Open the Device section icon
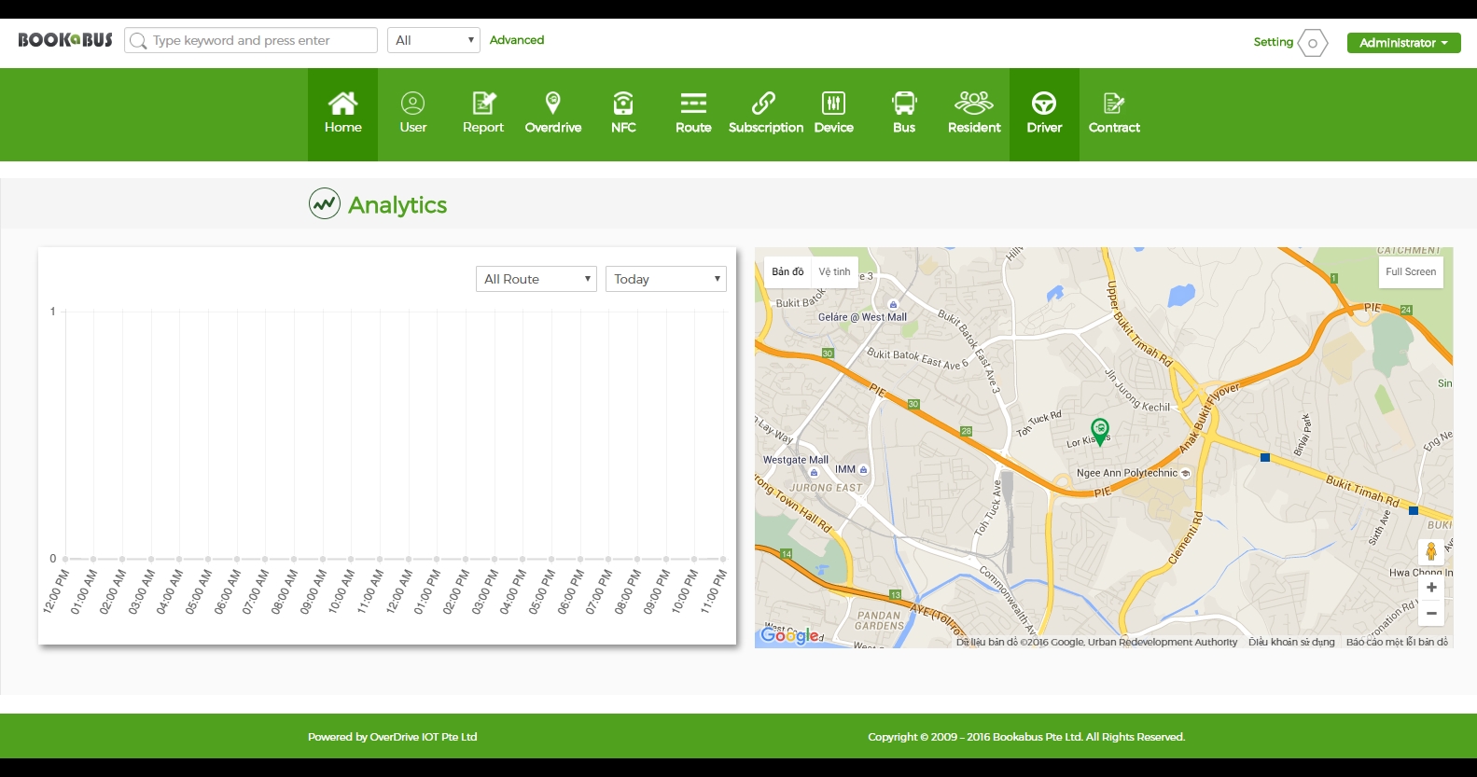Screen dimensions: 1477x777 coord(833,103)
